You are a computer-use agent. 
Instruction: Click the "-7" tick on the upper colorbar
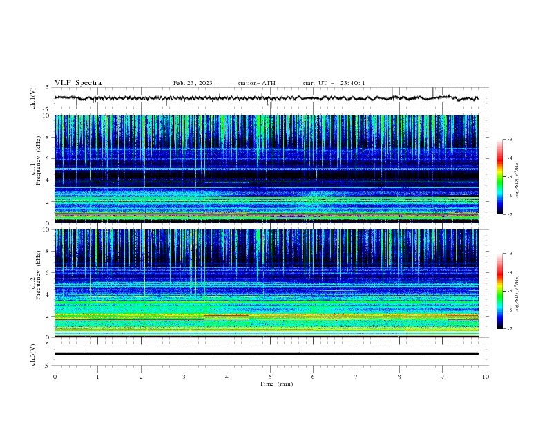pyautogui.click(x=509, y=215)
